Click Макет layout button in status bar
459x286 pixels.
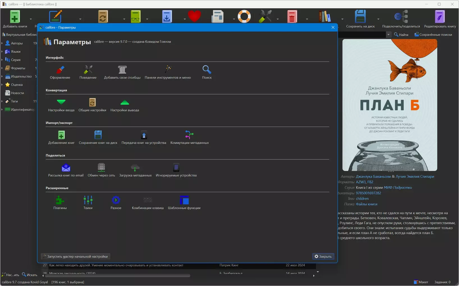point(421,282)
